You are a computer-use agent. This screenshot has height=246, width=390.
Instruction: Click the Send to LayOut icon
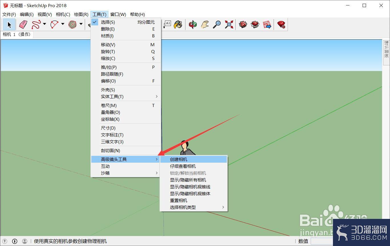point(267,25)
